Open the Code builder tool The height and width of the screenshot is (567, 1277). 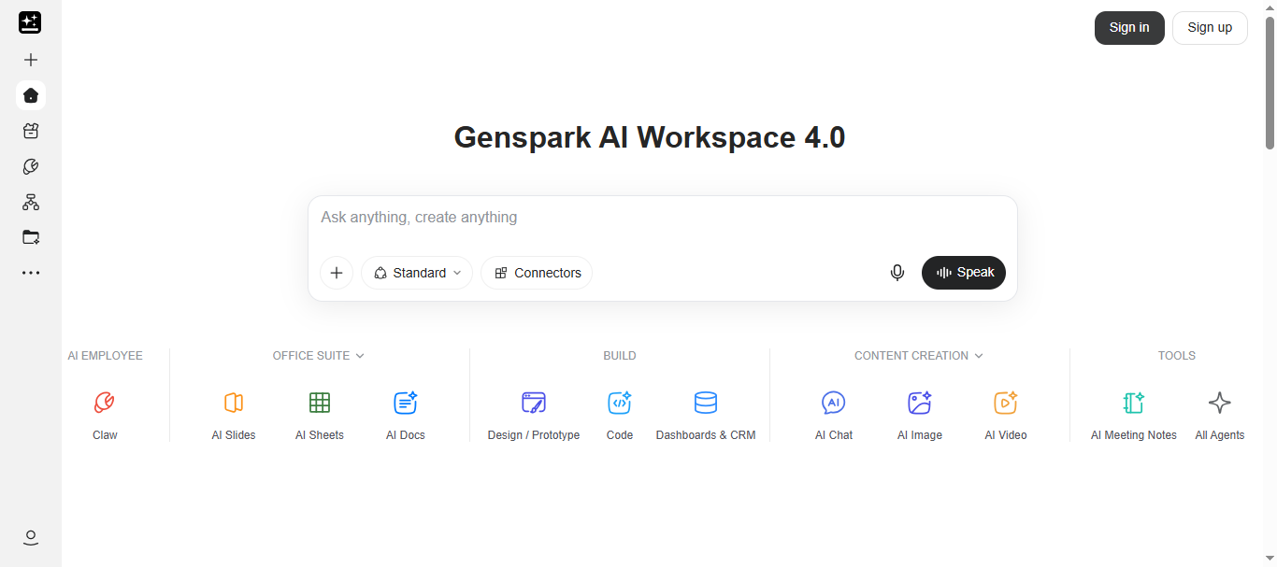[x=620, y=415]
